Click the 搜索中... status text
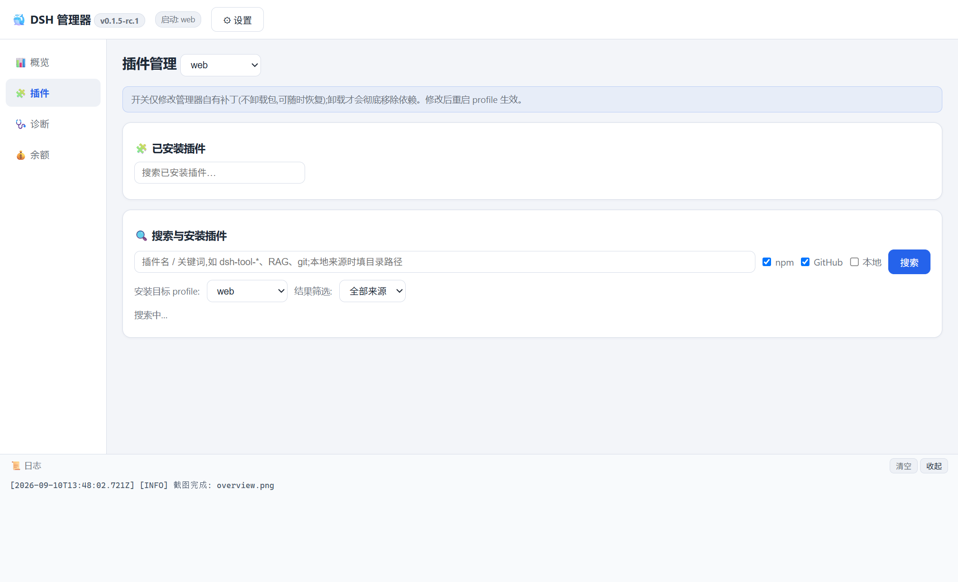 coord(151,315)
